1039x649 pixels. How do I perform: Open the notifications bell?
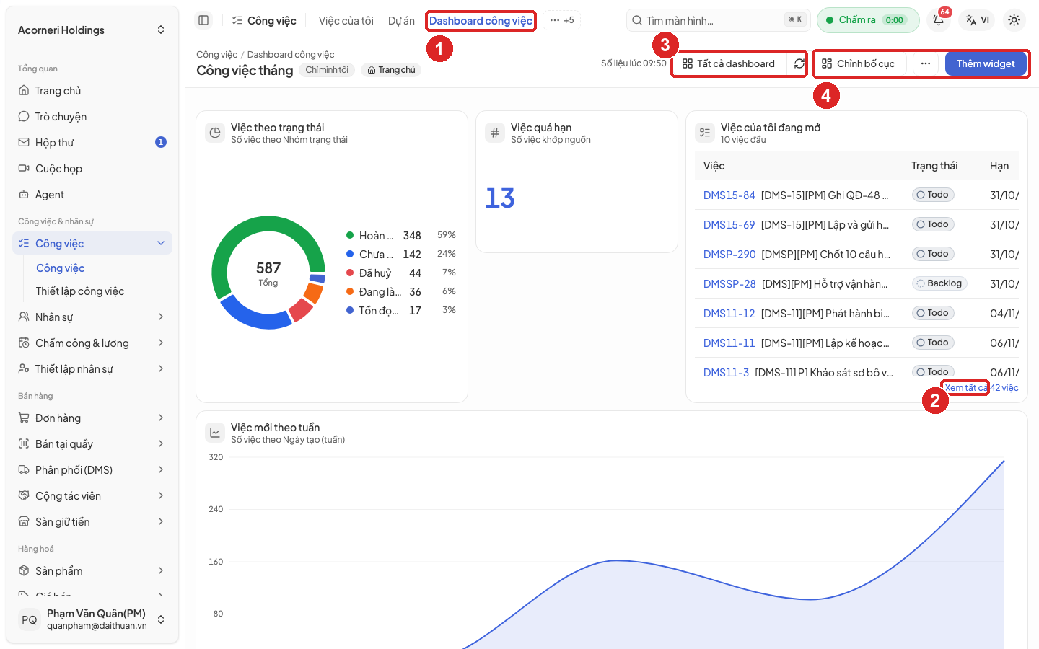click(x=939, y=20)
